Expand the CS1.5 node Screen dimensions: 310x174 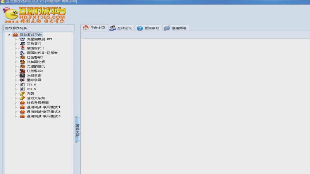[x=16, y=89]
